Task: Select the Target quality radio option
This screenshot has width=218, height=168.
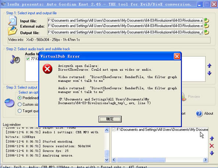Action: (x=19, y=111)
